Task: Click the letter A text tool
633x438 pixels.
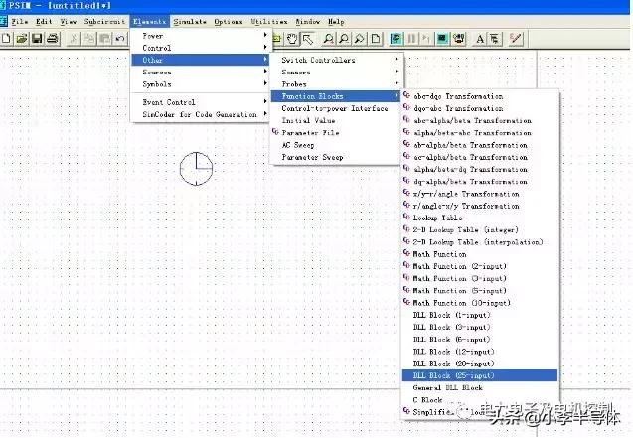Action: (480, 39)
